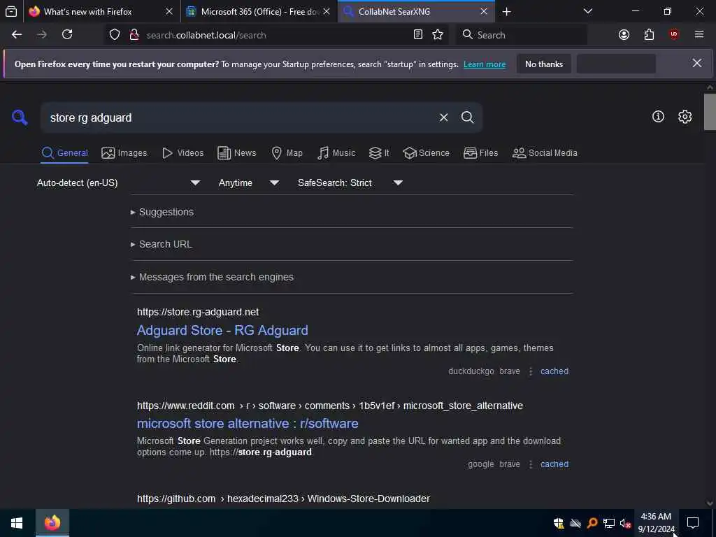Open the Auto-detect (en-US) language dropdown
The width and height of the screenshot is (716, 537).
tap(118, 182)
